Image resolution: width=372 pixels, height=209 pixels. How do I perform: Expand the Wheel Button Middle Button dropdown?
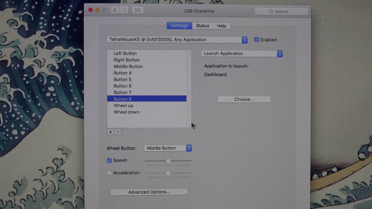168,148
